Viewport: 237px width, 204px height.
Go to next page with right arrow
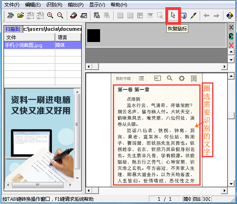[x=217, y=16]
